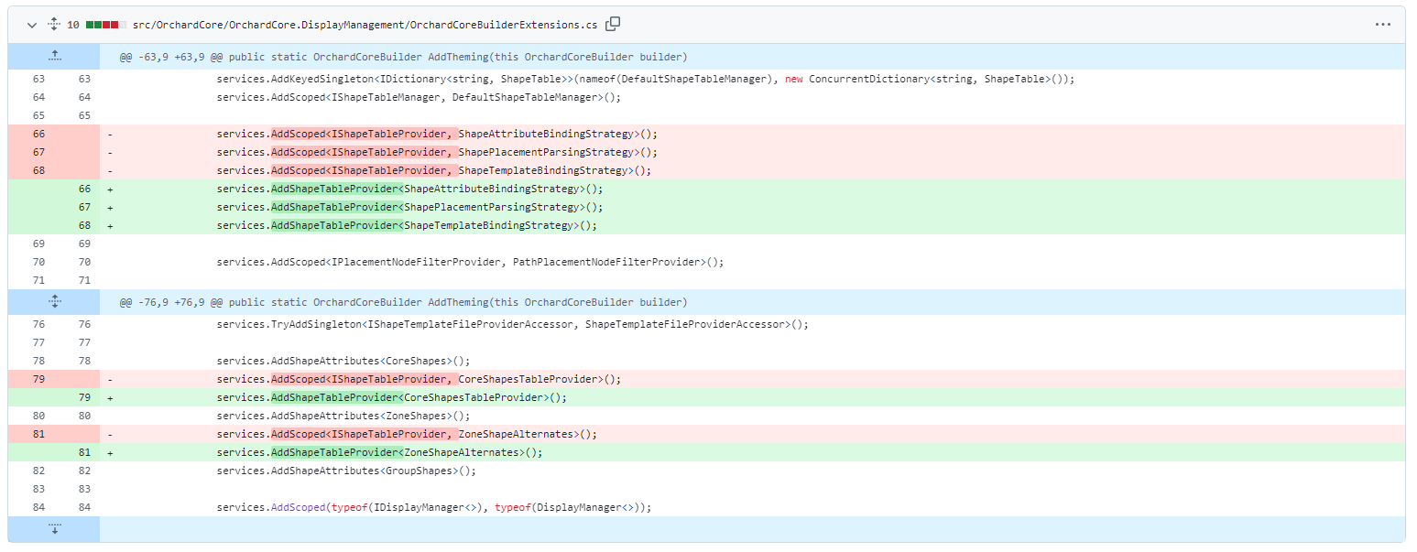This screenshot has width=1417, height=552.
Task: Click the first hunk header for AddTheming @@ -63,9
Action: [x=403, y=57]
